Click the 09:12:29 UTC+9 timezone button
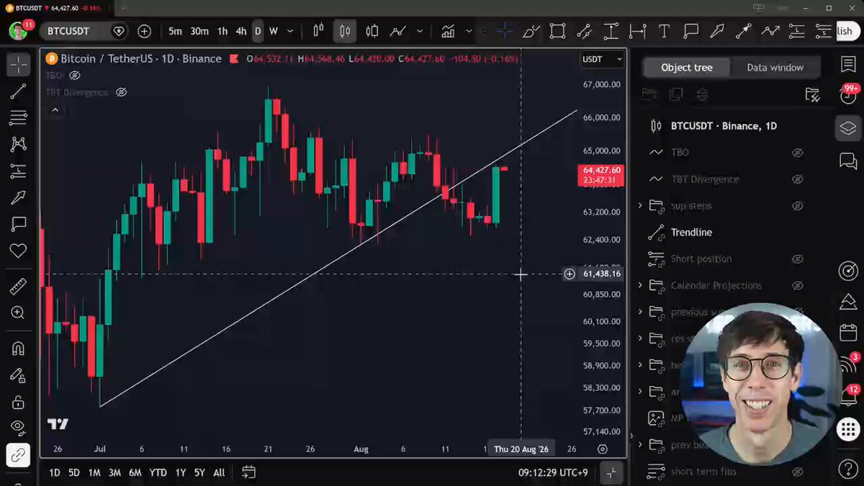Screen dimensions: 864x486 pos(552,473)
